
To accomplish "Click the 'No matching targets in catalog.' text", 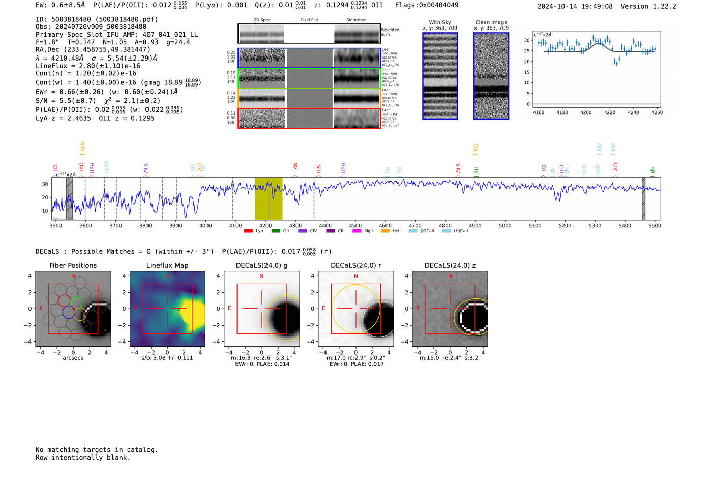I will pos(97,450).
